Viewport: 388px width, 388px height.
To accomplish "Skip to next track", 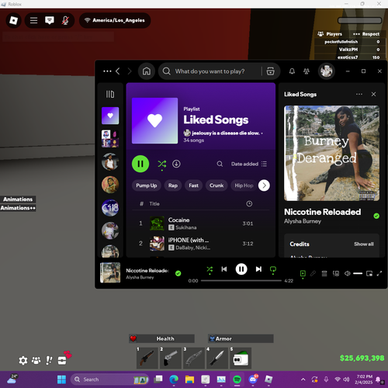I will 258,269.
